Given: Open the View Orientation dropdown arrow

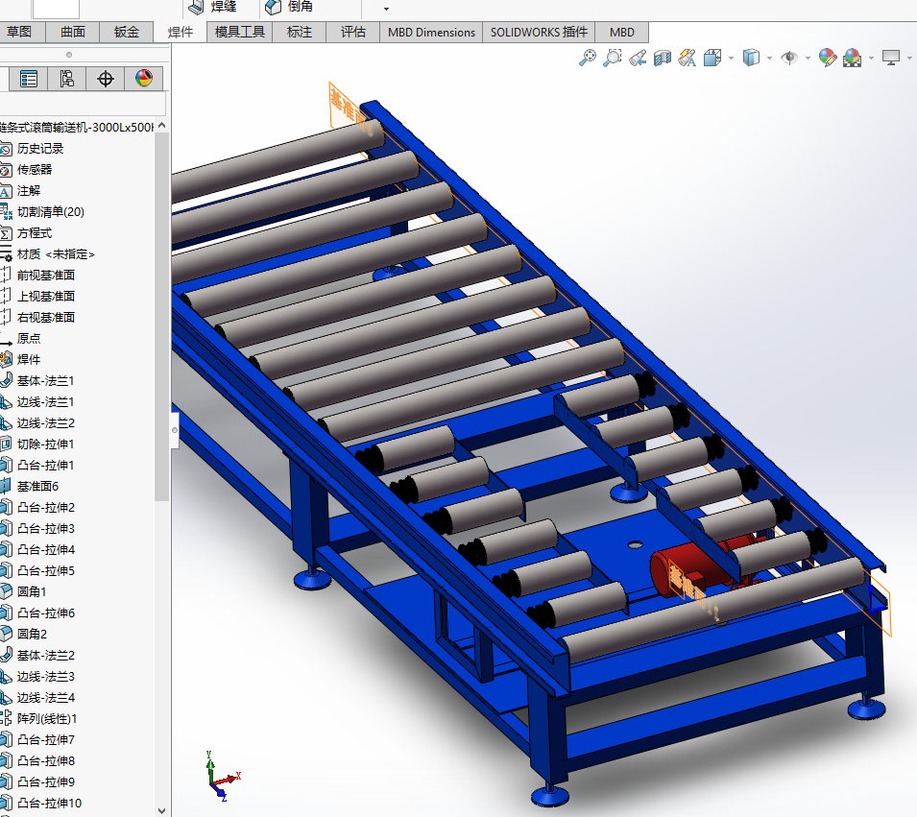Looking at the screenshot, I should [x=731, y=59].
